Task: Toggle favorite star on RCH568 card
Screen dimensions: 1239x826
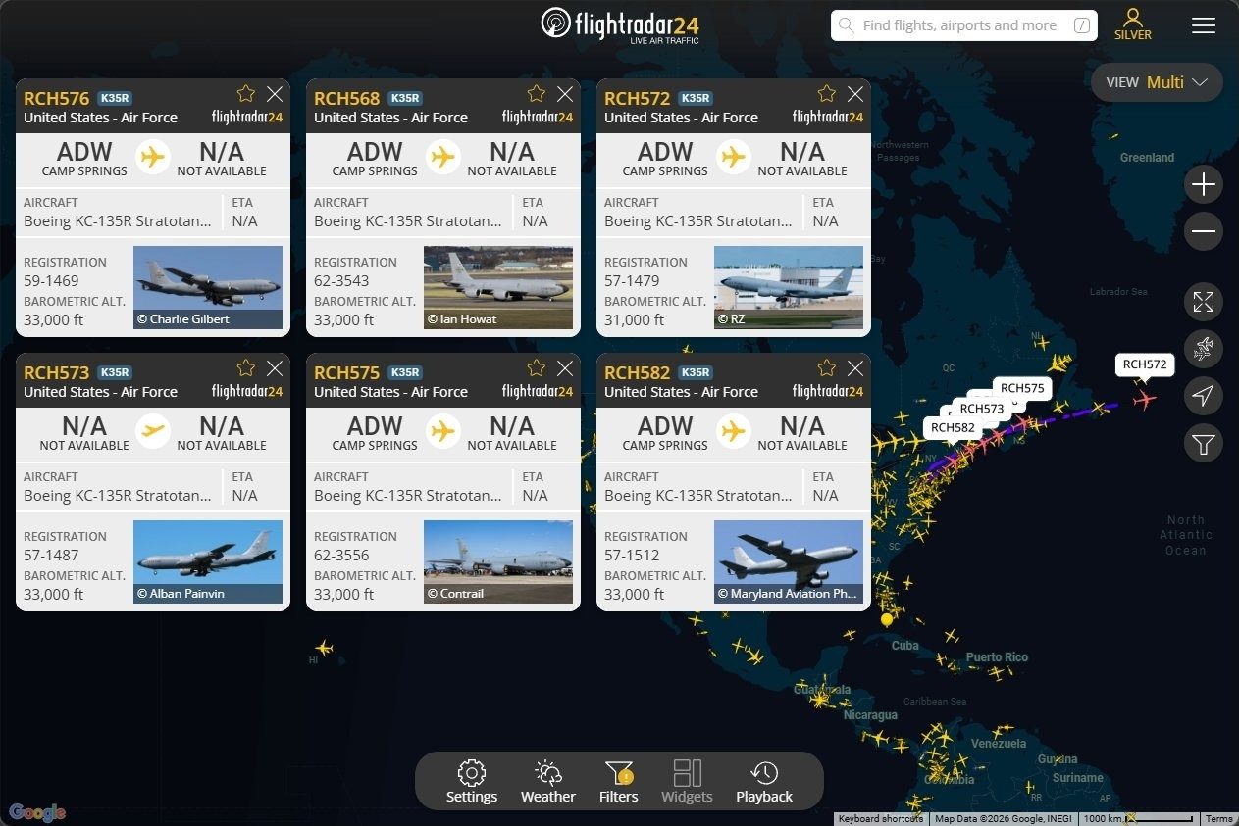Action: click(x=537, y=94)
